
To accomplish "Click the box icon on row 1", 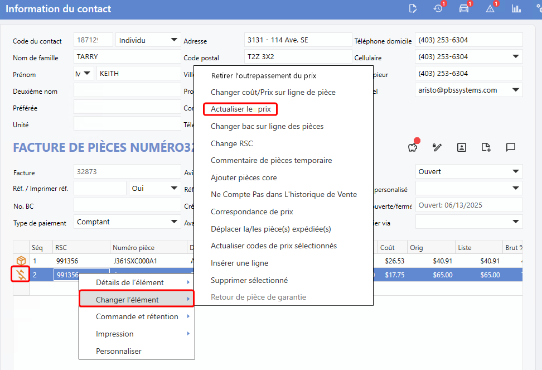I will click(21, 261).
